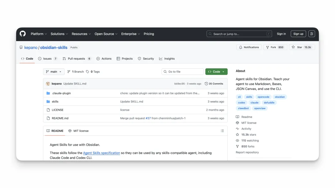Expand the main branch selector
The height and width of the screenshot is (188, 335).
point(54,71)
